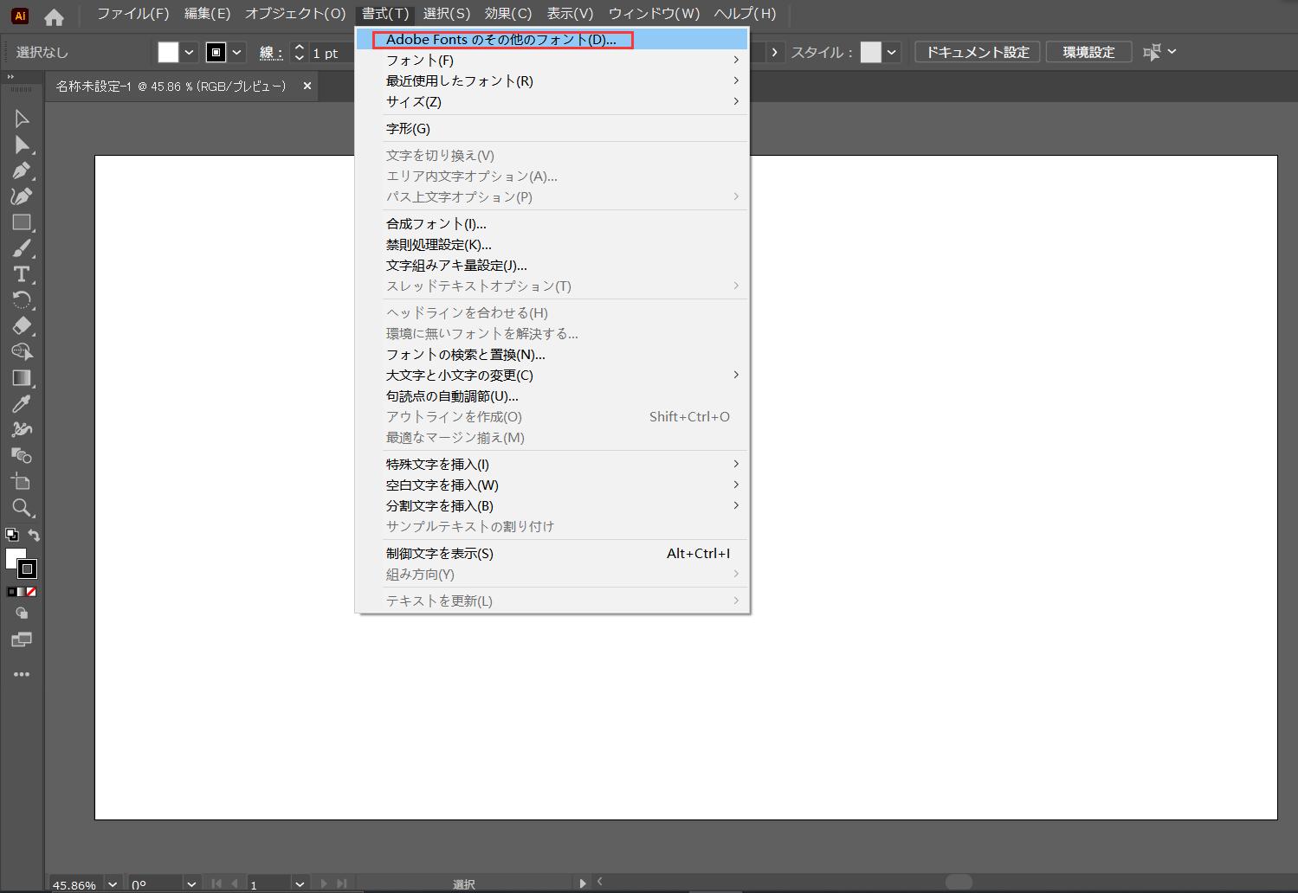1298x893 pixels.
Task: Click the ドキュメント設定 button
Action: [977, 52]
